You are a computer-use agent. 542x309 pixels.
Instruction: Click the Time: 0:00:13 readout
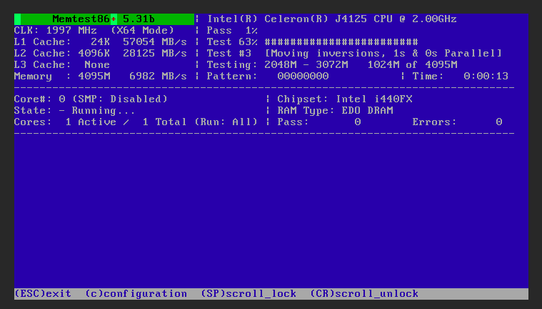pos(460,77)
